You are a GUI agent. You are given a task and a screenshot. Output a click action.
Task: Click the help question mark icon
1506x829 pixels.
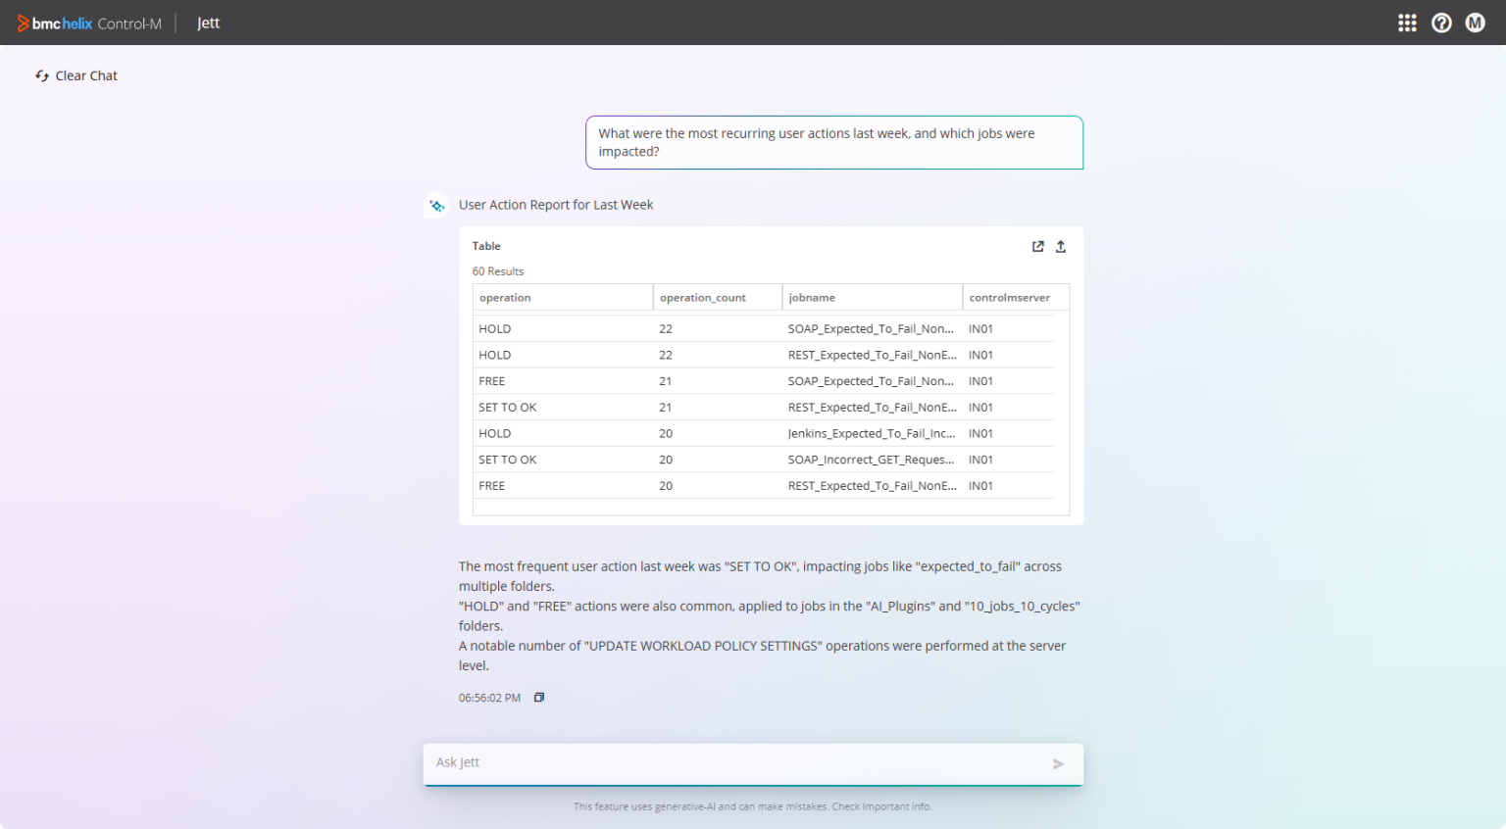pyautogui.click(x=1441, y=22)
